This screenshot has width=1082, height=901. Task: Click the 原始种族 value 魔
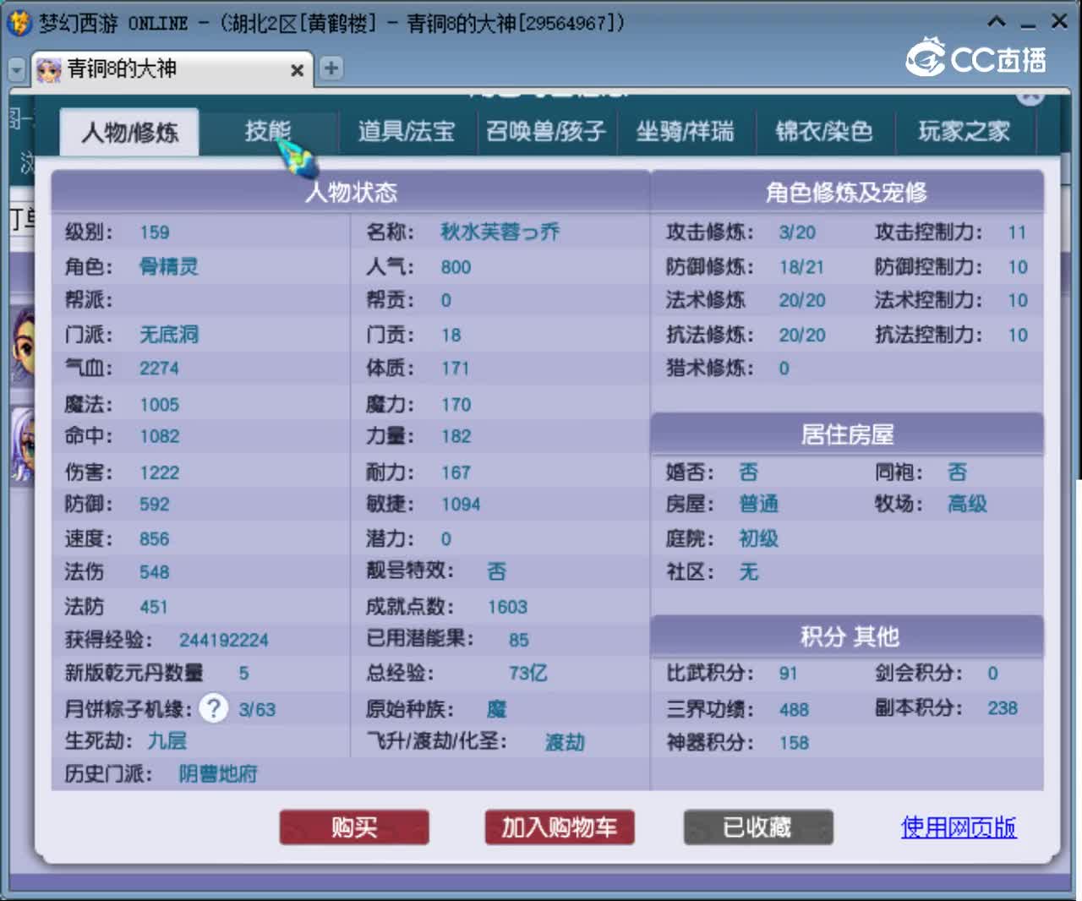pyautogui.click(x=497, y=708)
